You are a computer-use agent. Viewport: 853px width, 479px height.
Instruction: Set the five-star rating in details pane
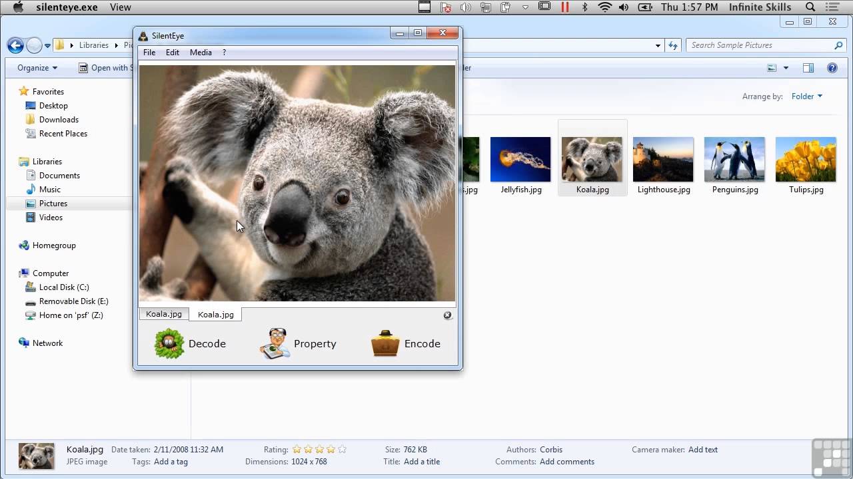342,450
